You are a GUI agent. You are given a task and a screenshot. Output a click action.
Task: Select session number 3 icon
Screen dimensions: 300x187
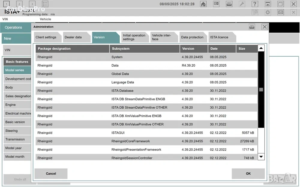pos(32,4)
